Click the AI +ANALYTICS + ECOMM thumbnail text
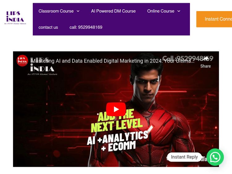232x174 pixels. (118, 142)
